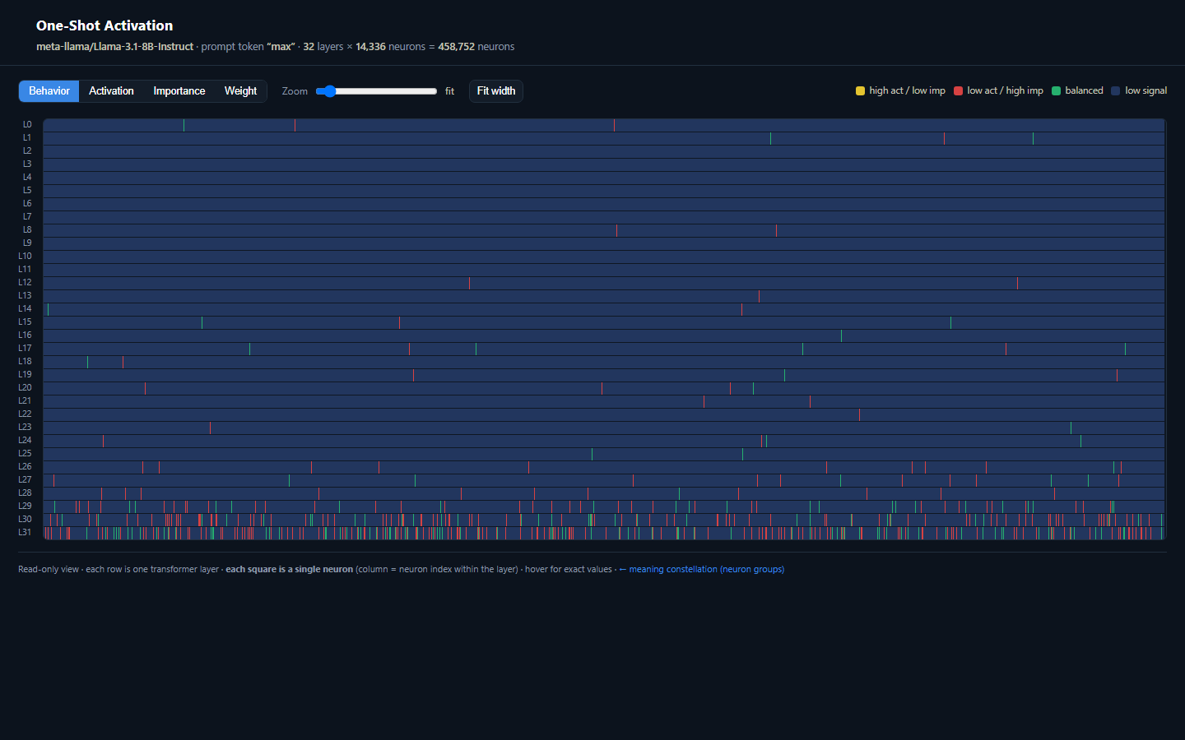The width and height of the screenshot is (1185, 740).
Task: Click the meta-llama/Llama-3.1-8B-Instruct model name
Action: click(x=114, y=47)
